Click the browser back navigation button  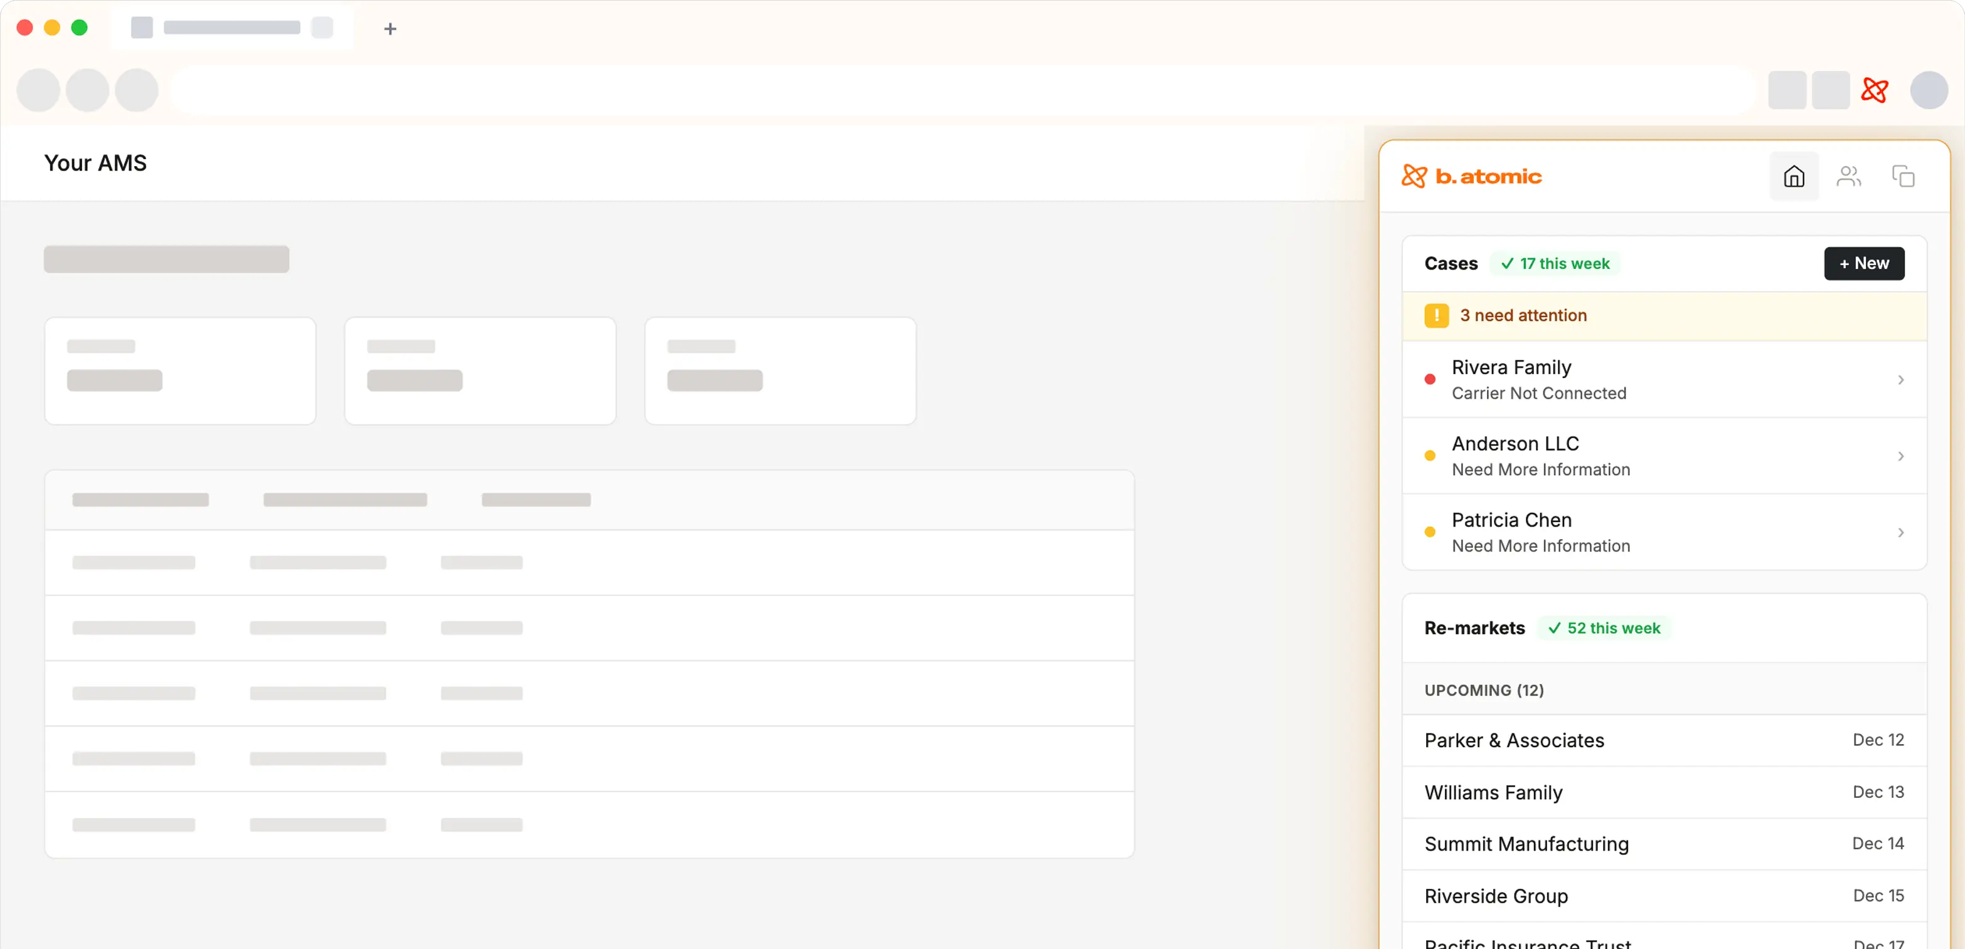[x=38, y=90]
